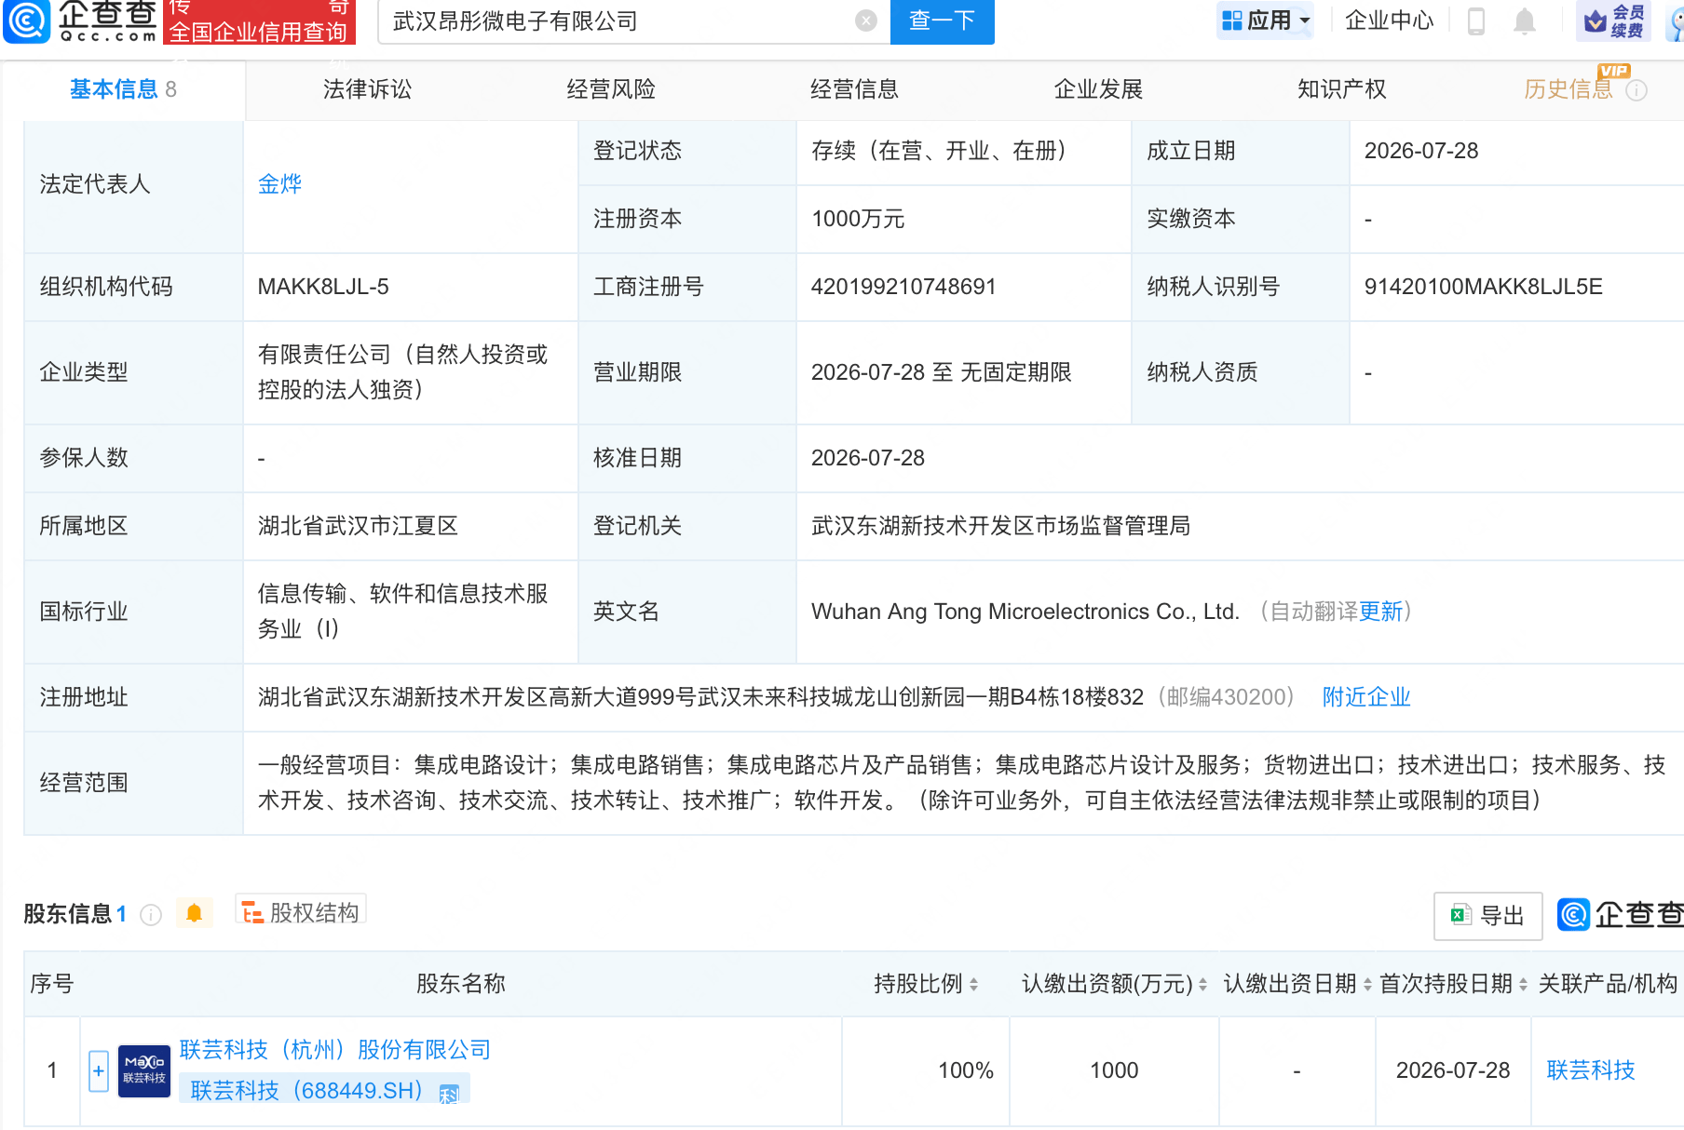The width and height of the screenshot is (1684, 1130).
Task: Select registration authority 武汉东湖新技术开发区市场监督管理局
Action: coord(1001,526)
